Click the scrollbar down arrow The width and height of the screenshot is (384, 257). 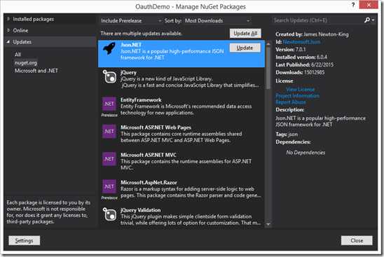[268, 224]
